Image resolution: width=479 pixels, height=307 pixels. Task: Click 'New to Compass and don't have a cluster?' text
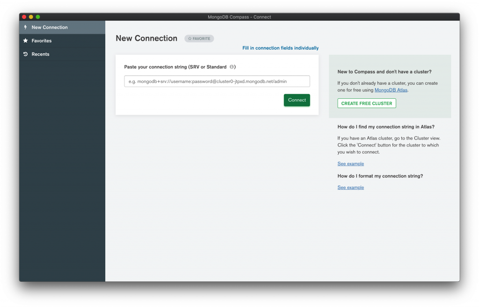click(x=385, y=72)
